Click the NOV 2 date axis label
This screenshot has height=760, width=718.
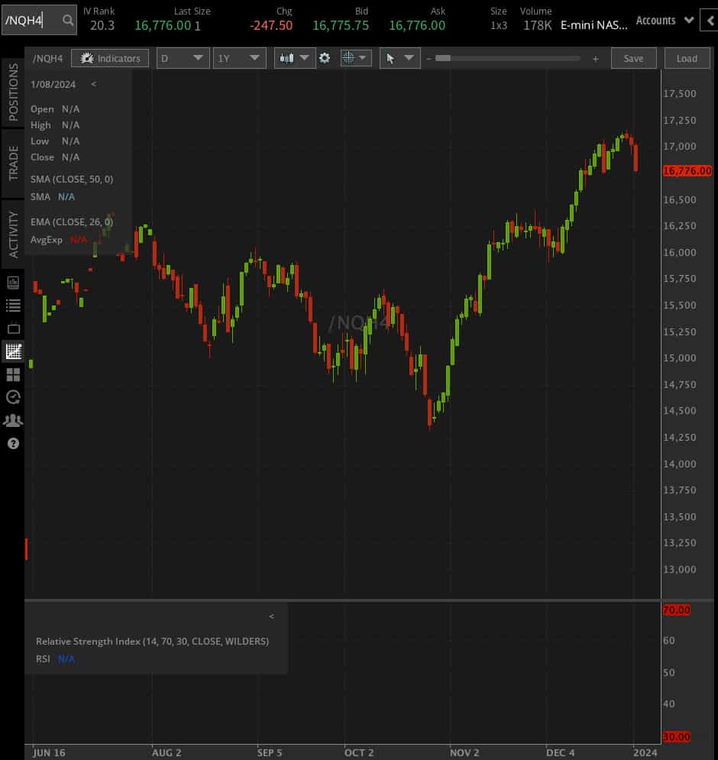click(464, 752)
